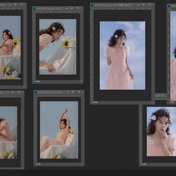Minimize the bottom-left cut-off photo window
This screenshot has height=176, width=176.
coord(8,93)
